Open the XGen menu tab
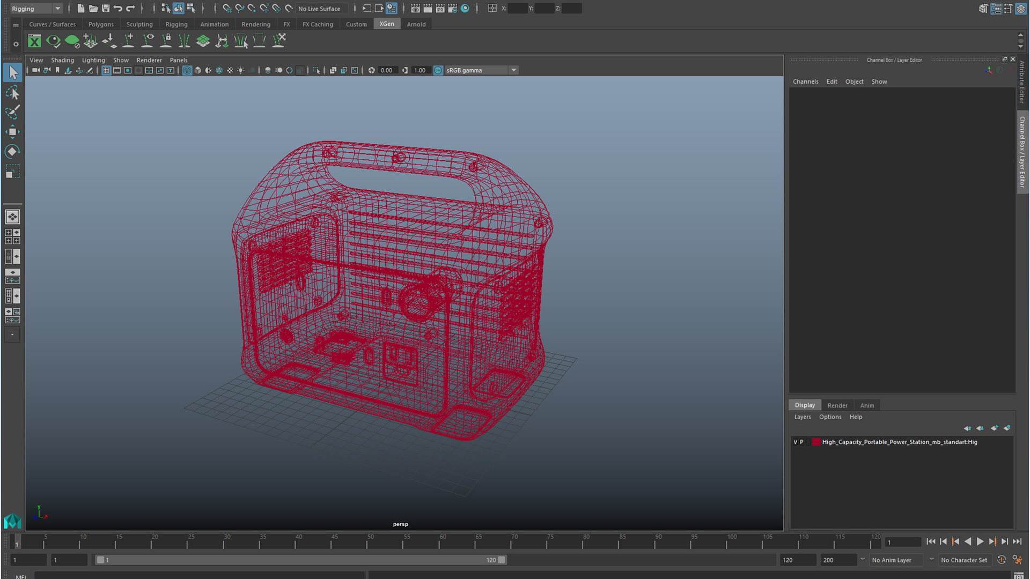The height and width of the screenshot is (579, 1030). (387, 24)
